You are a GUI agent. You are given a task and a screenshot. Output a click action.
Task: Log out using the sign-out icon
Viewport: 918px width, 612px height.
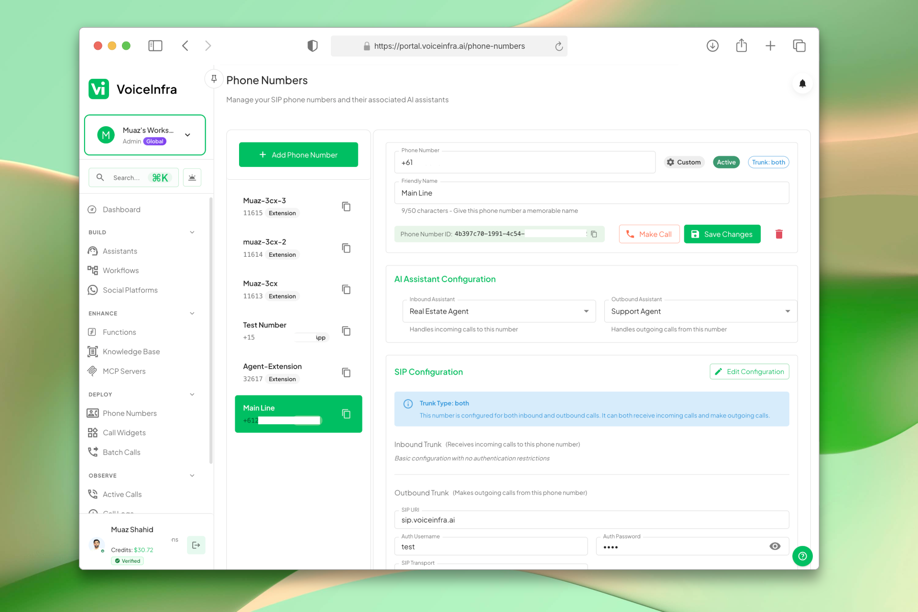[x=196, y=545]
